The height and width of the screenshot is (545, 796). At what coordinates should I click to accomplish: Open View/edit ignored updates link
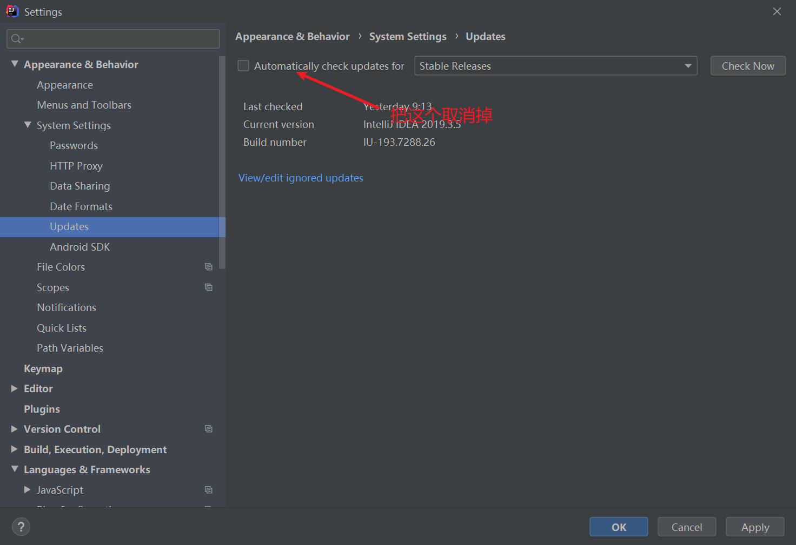pos(301,178)
